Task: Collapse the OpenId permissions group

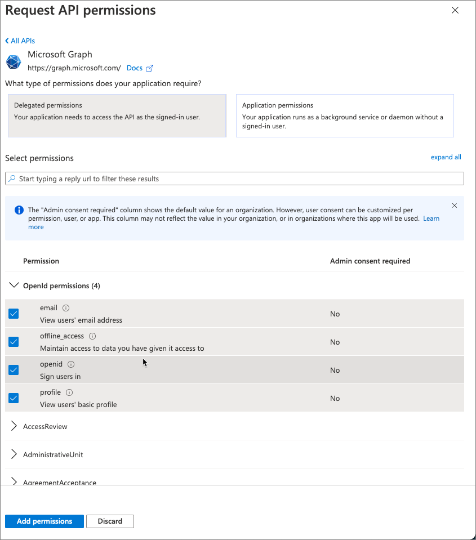Action: click(x=14, y=285)
